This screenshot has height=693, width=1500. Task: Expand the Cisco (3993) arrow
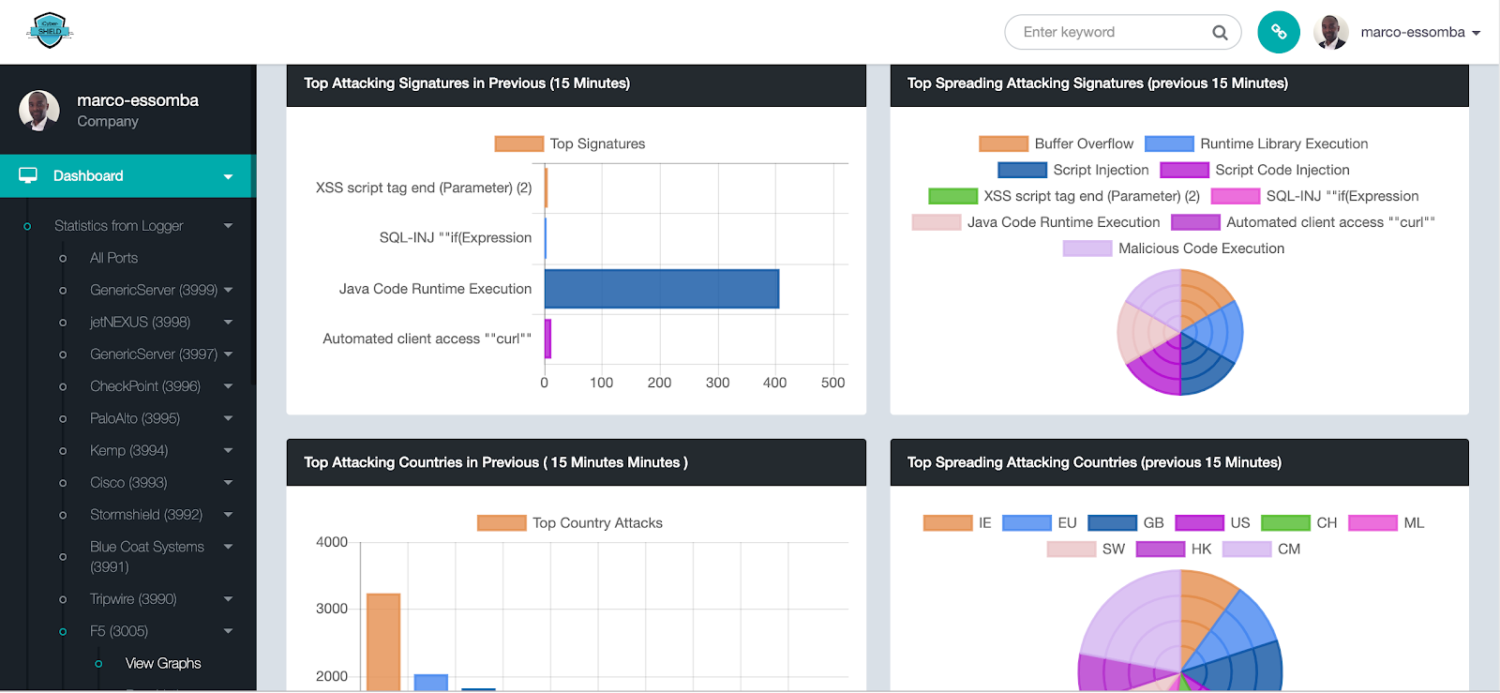coord(228,483)
